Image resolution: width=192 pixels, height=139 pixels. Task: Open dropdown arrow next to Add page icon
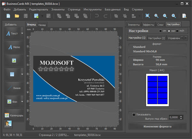coord(42,16)
